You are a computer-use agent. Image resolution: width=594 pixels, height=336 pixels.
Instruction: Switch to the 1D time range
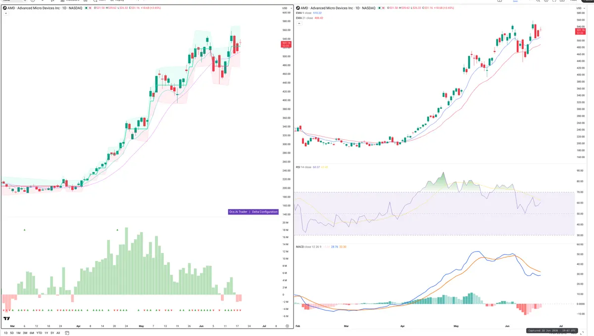6,333
